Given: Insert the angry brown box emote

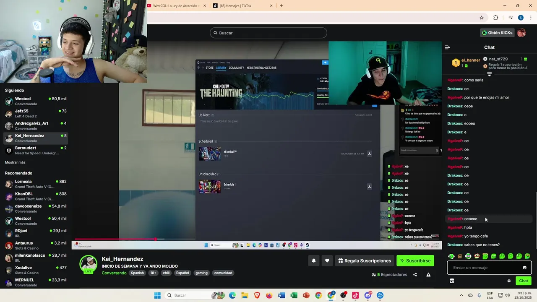Looking at the screenshot, I should tap(460, 256).
